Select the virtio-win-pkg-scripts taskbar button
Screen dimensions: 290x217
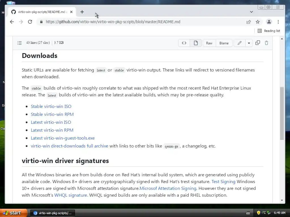pyautogui.click(x=52, y=213)
